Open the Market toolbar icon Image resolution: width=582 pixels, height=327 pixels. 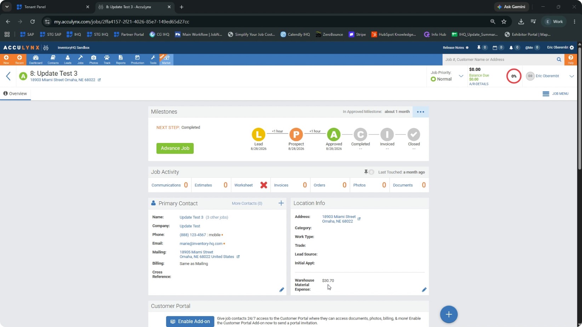(166, 59)
